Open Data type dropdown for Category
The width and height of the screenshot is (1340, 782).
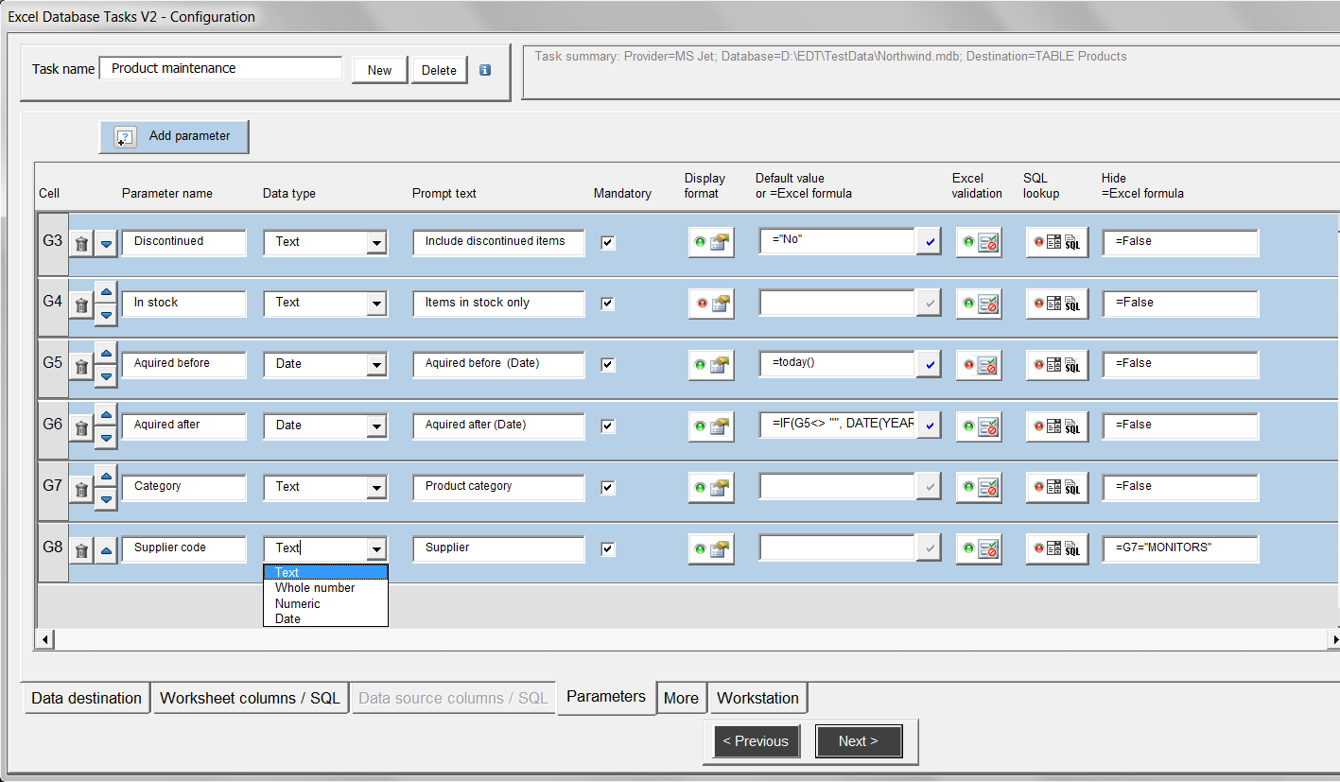tap(376, 488)
